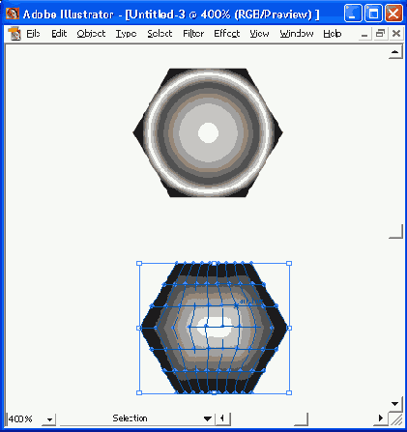Click the top-left bounding box handle

tap(139, 264)
